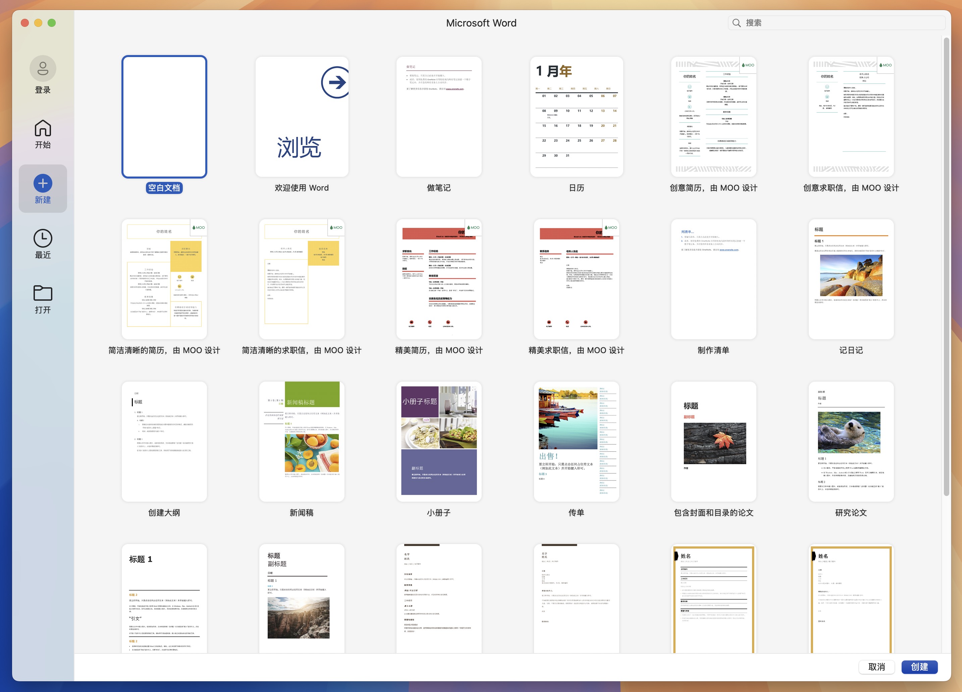The width and height of the screenshot is (962, 692).
Task: Select 创意求职信，由 MOO 设计 template
Action: coord(851,117)
